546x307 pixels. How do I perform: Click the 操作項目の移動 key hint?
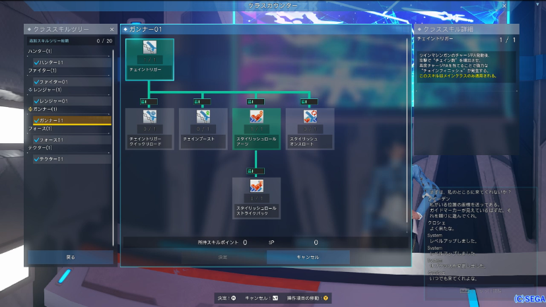pos(308,298)
